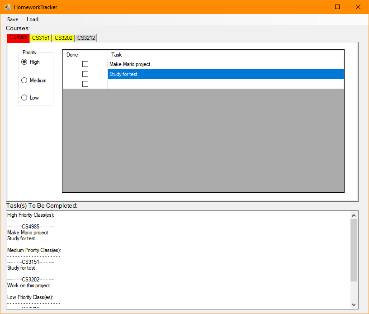The width and height of the screenshot is (369, 314).
Task: Click 'Make Mario project.' line in summary box
Action: coord(28,233)
